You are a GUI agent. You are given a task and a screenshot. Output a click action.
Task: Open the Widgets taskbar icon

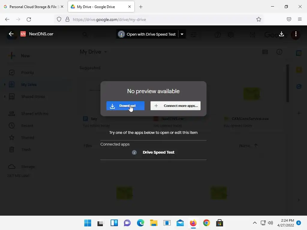[x=114, y=223]
